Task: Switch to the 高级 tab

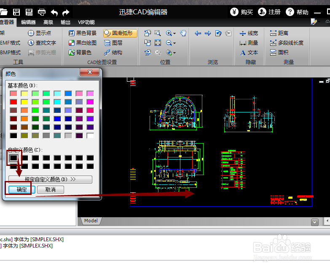Action: click(48, 22)
